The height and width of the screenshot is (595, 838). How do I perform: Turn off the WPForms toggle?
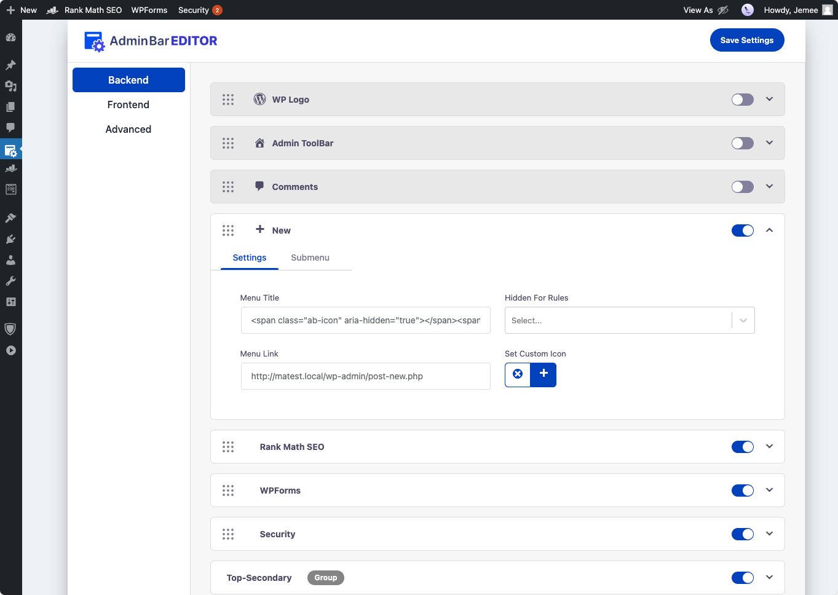click(x=742, y=491)
